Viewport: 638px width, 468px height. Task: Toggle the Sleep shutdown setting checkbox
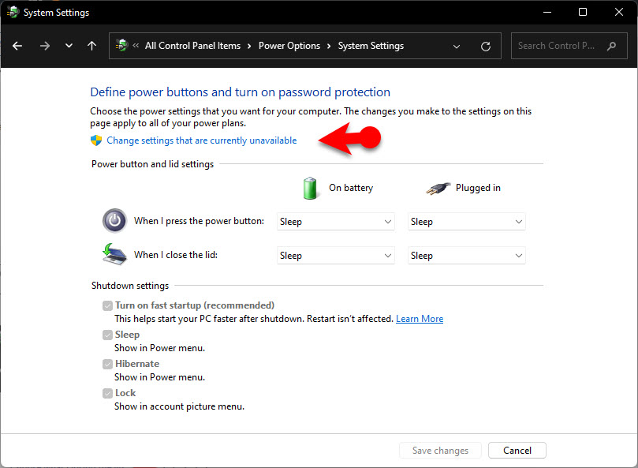[x=107, y=335]
